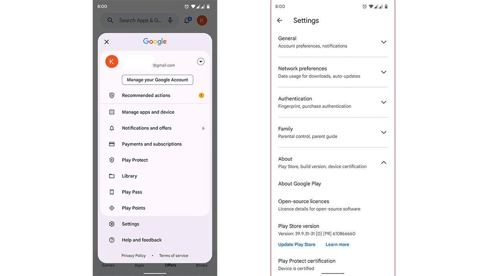Open Help and feedback
Viewport: 492px width, 276px height.
(x=155, y=240)
